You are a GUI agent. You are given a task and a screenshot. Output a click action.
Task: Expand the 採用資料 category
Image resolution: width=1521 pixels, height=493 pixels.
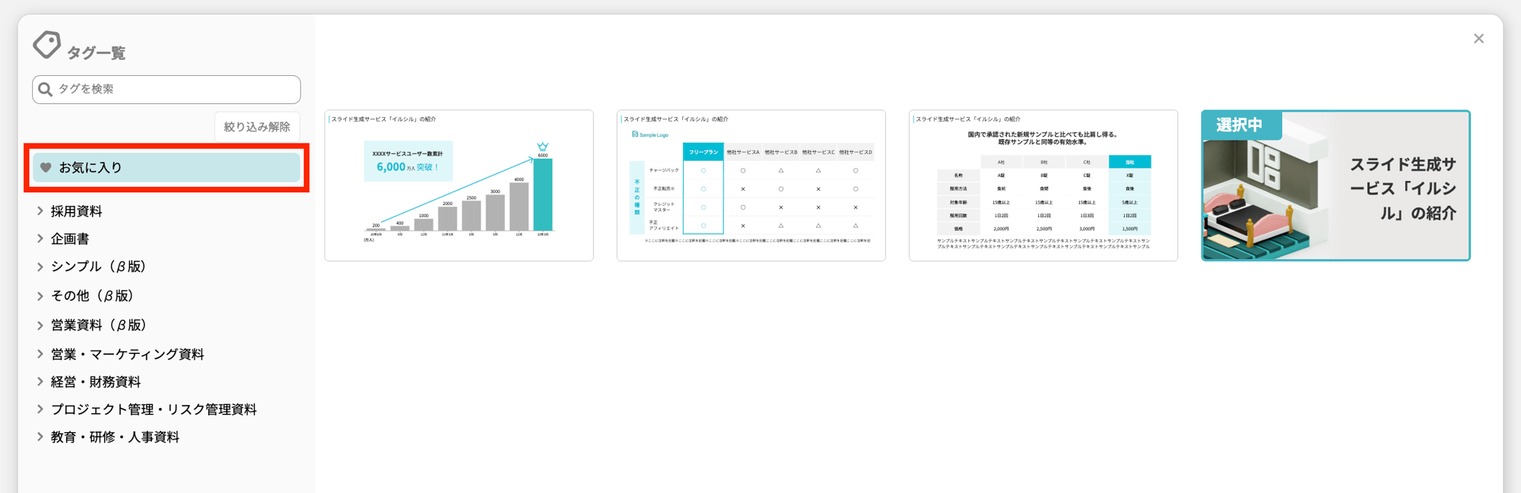[x=40, y=211]
